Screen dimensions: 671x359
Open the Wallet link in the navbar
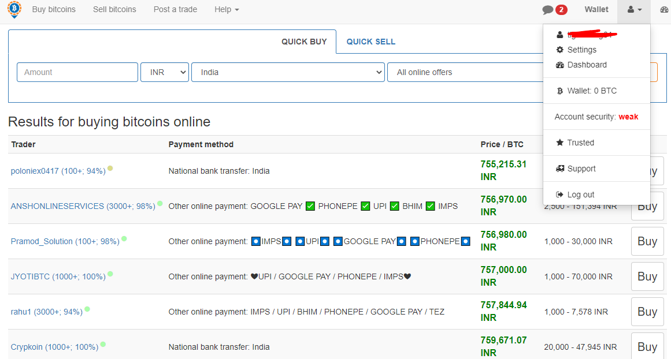click(596, 9)
